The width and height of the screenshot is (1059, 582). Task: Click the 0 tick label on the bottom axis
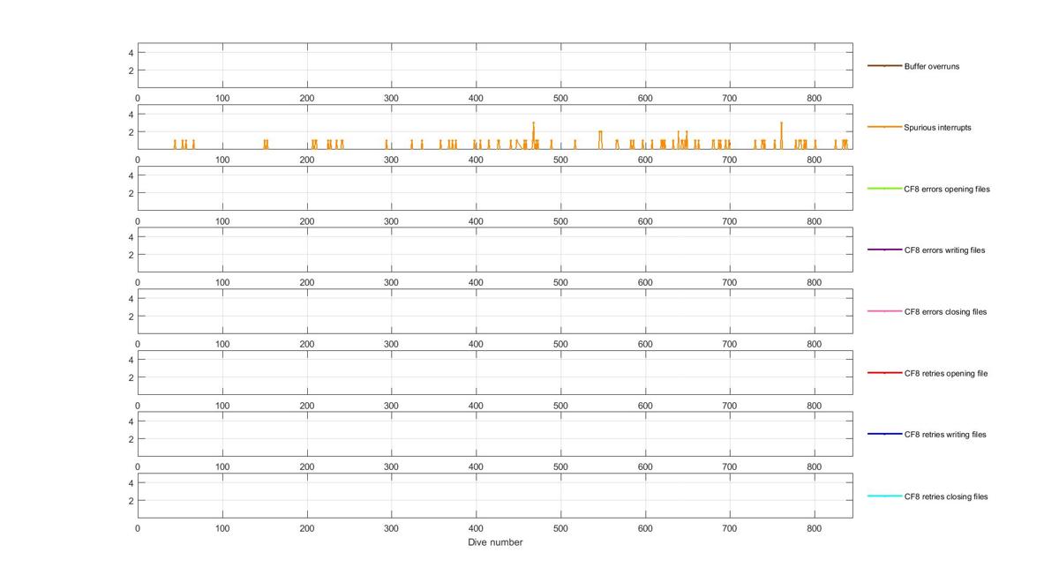(138, 528)
